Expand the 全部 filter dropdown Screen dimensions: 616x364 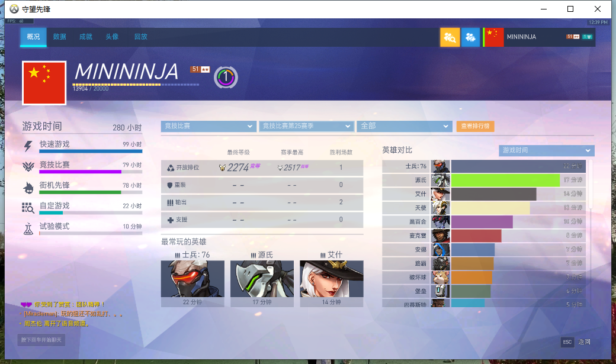coord(404,126)
